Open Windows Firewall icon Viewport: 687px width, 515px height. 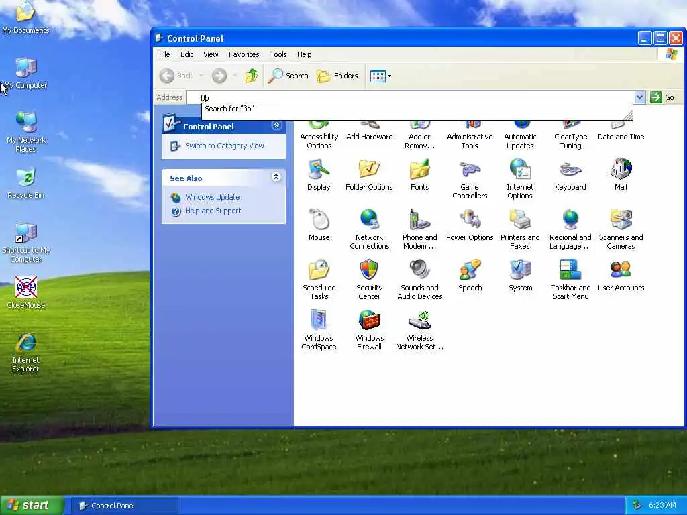pyautogui.click(x=370, y=330)
